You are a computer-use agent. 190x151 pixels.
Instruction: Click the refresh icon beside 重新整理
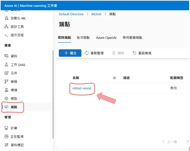coord(87,53)
